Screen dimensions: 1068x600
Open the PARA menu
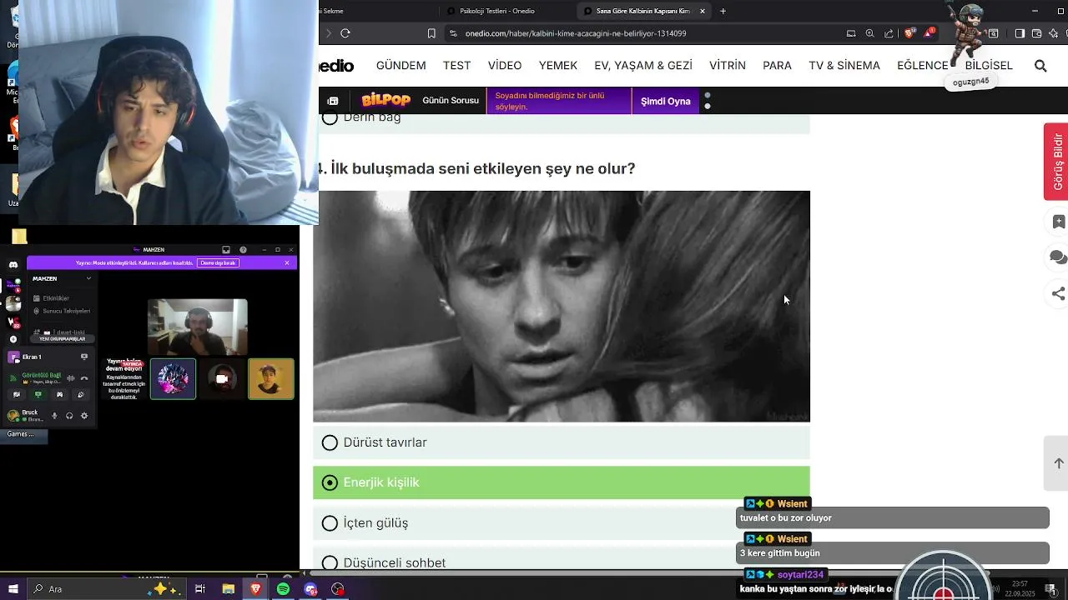(x=777, y=66)
